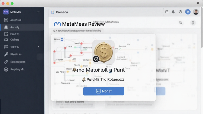Open the Exoocopes link item
This screenshot has height=114, width=203.
(15, 62)
